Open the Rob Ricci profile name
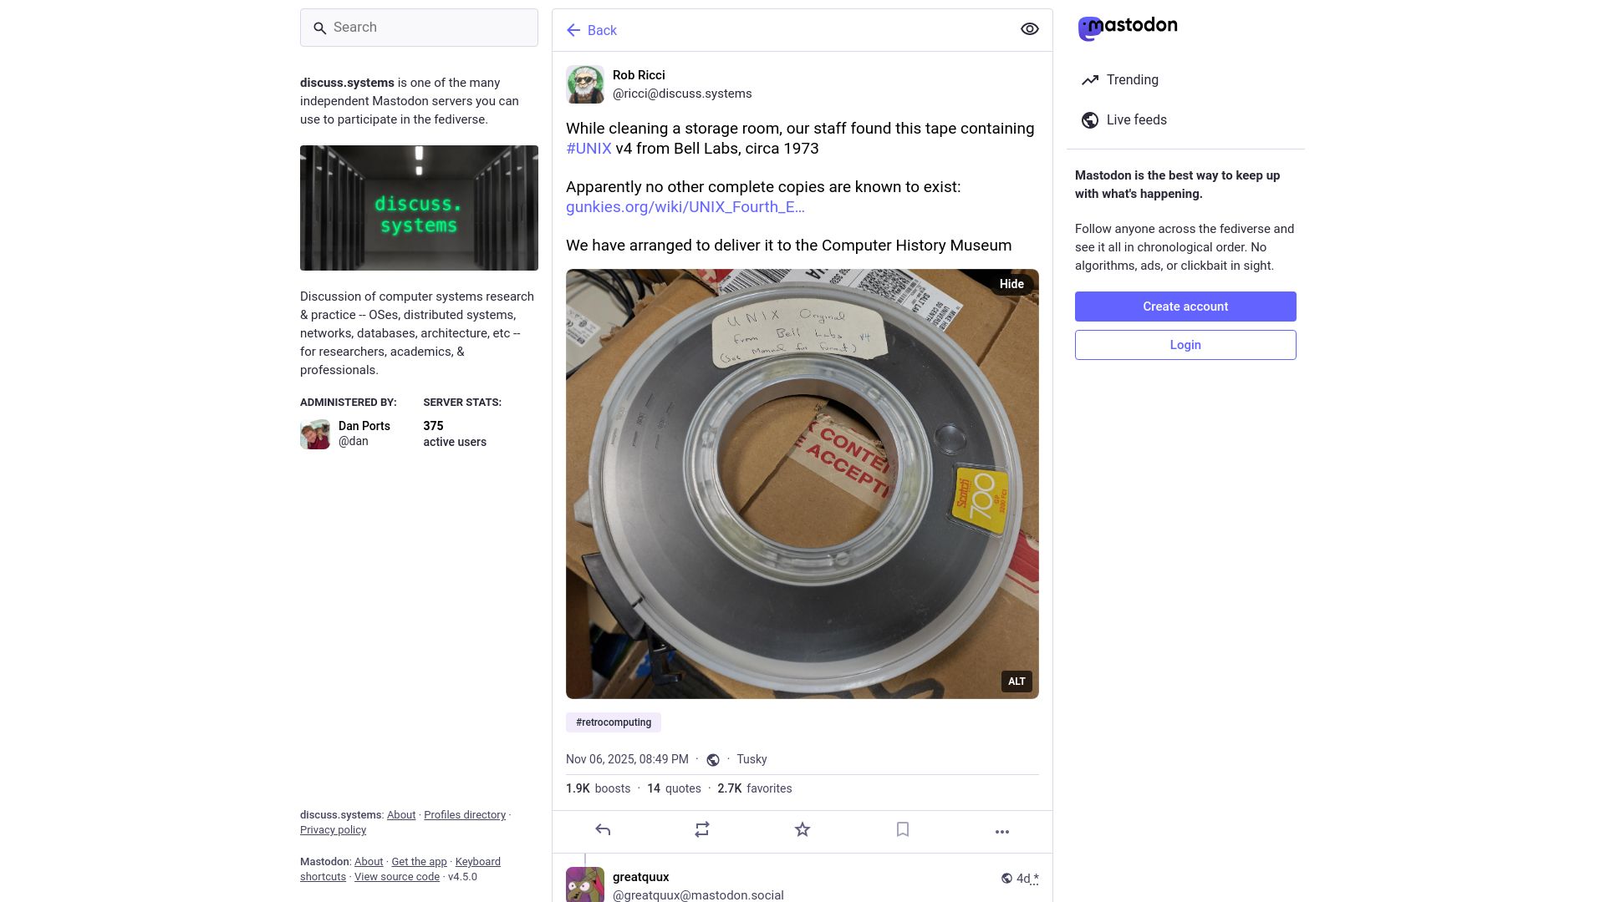Screen dimensions: 1605x902 point(639,75)
